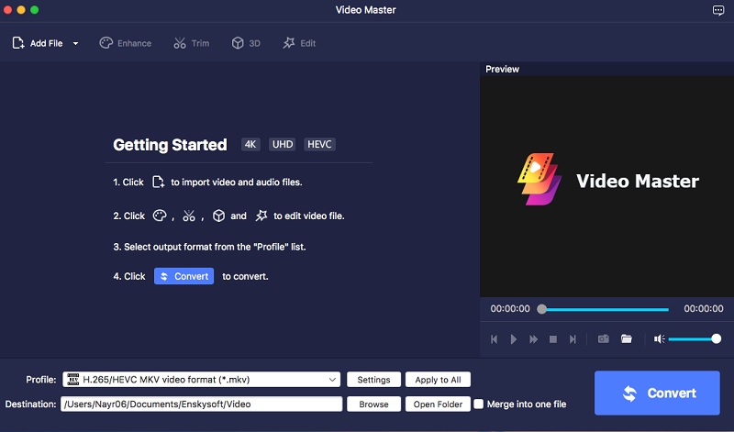Click Open Folder button
Image resolution: width=734 pixels, height=432 pixels.
pos(438,404)
